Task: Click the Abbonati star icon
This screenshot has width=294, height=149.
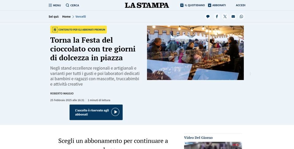Action: [x=209, y=5]
